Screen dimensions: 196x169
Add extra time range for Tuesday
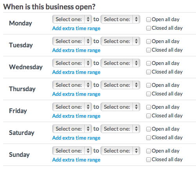click(76, 50)
